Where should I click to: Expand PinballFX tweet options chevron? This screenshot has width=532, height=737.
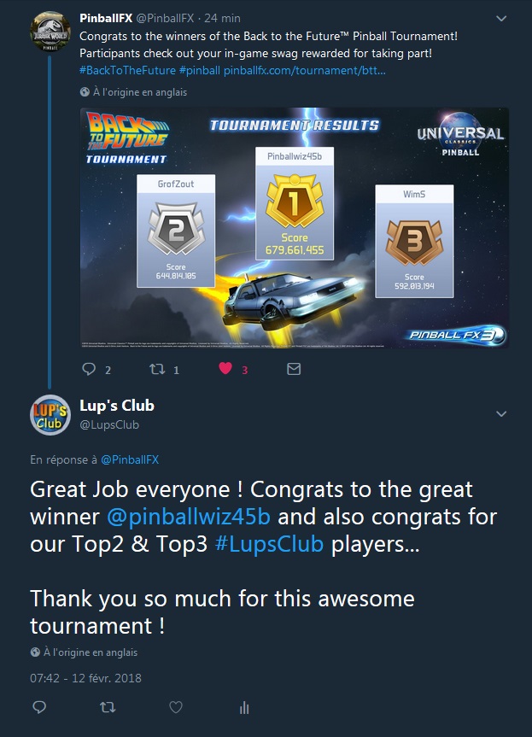pos(501,18)
